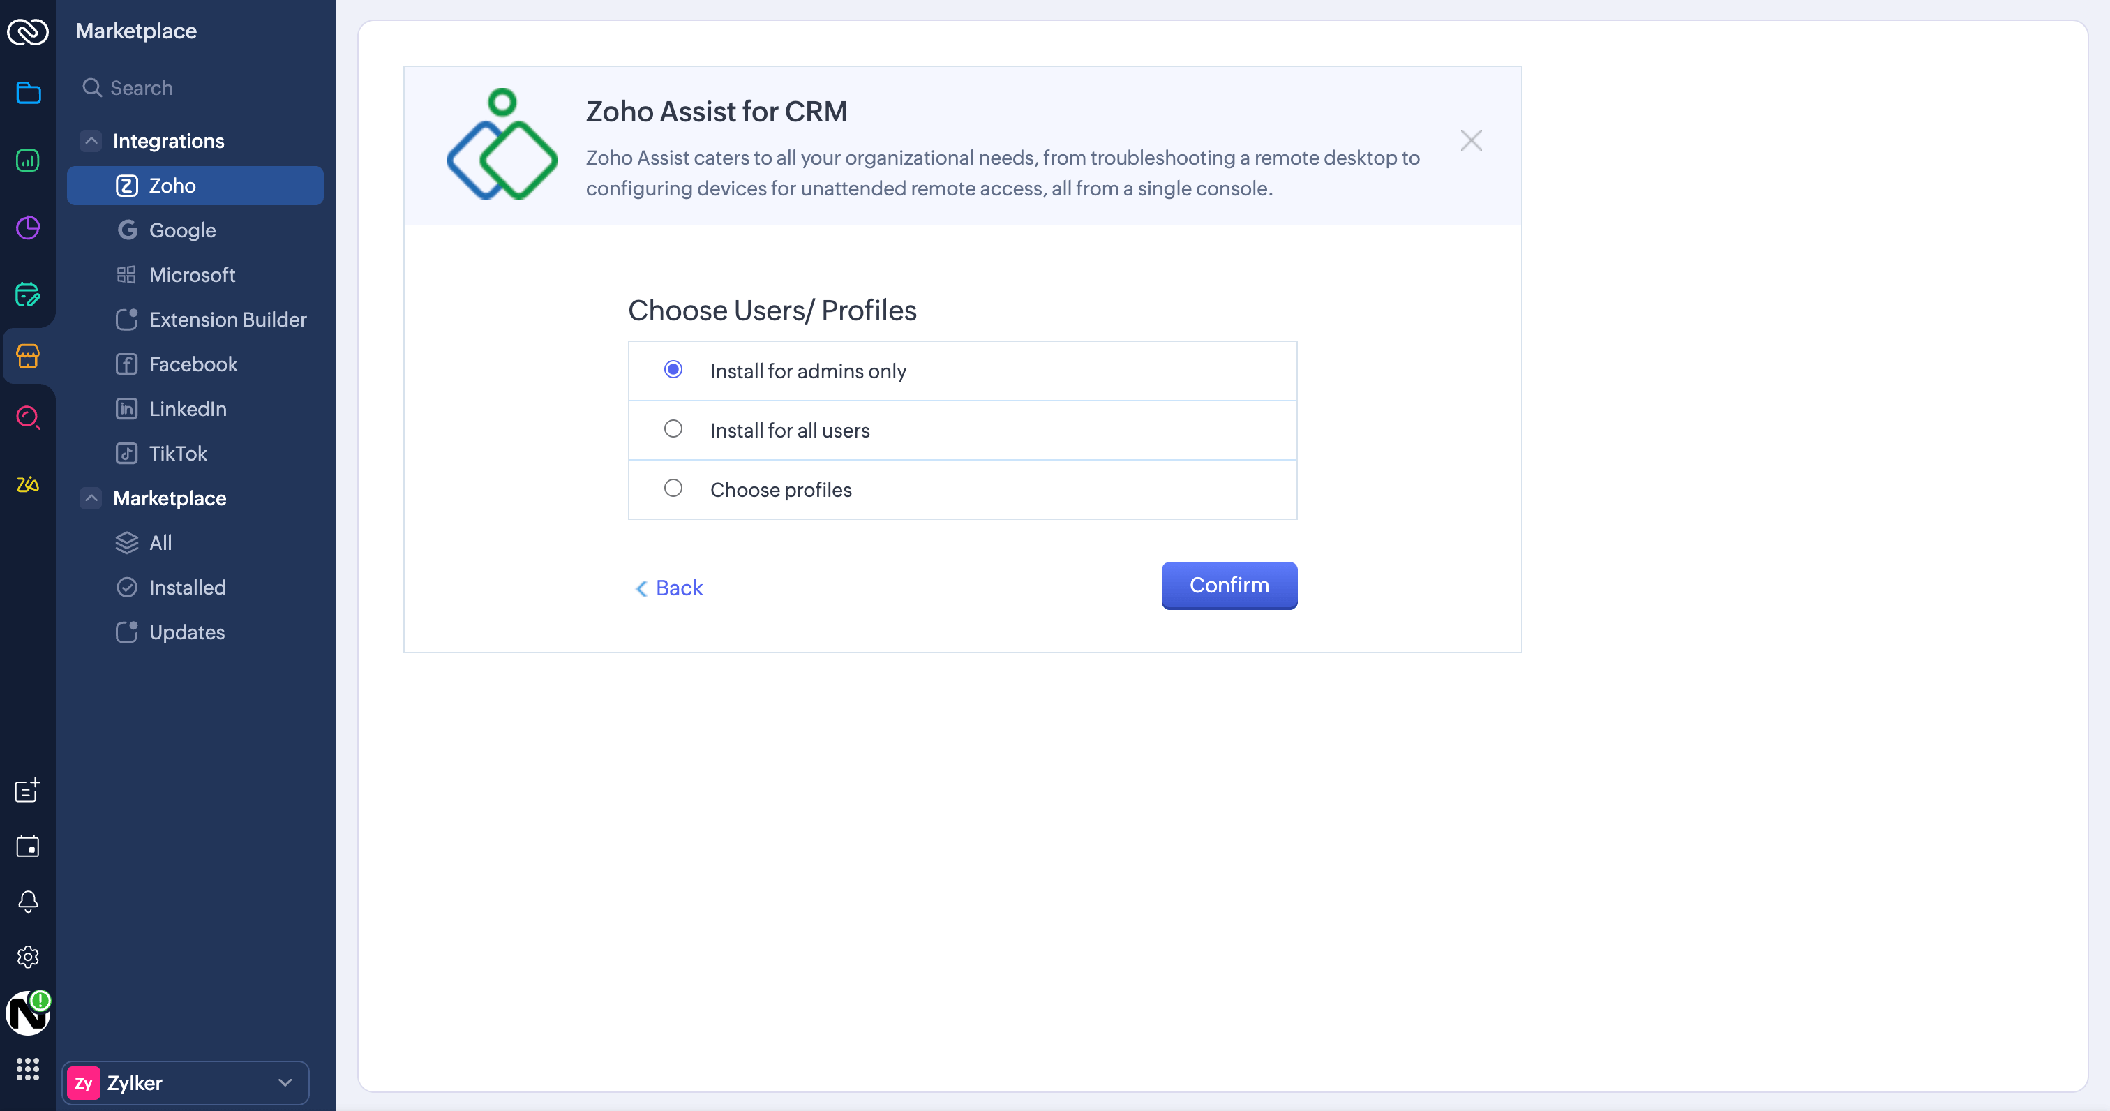Click the yellow Zia assistant icon
The width and height of the screenshot is (2110, 1111).
point(28,484)
